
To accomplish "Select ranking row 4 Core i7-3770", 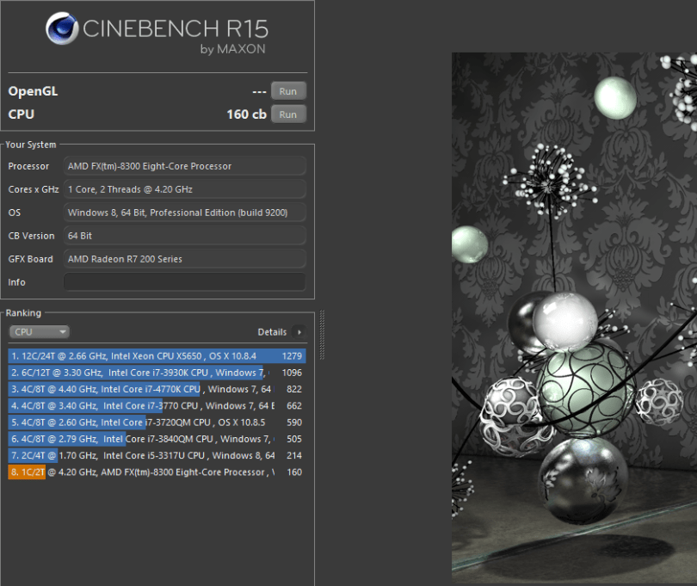I will point(157,405).
